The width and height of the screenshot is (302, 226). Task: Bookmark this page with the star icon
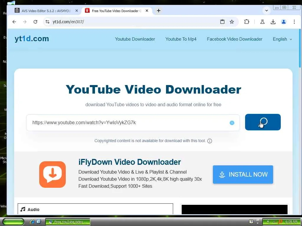point(232,22)
